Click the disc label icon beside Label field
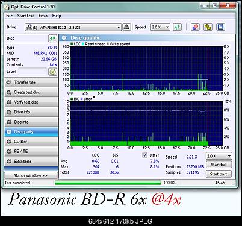 pyautogui.click(x=52, y=72)
